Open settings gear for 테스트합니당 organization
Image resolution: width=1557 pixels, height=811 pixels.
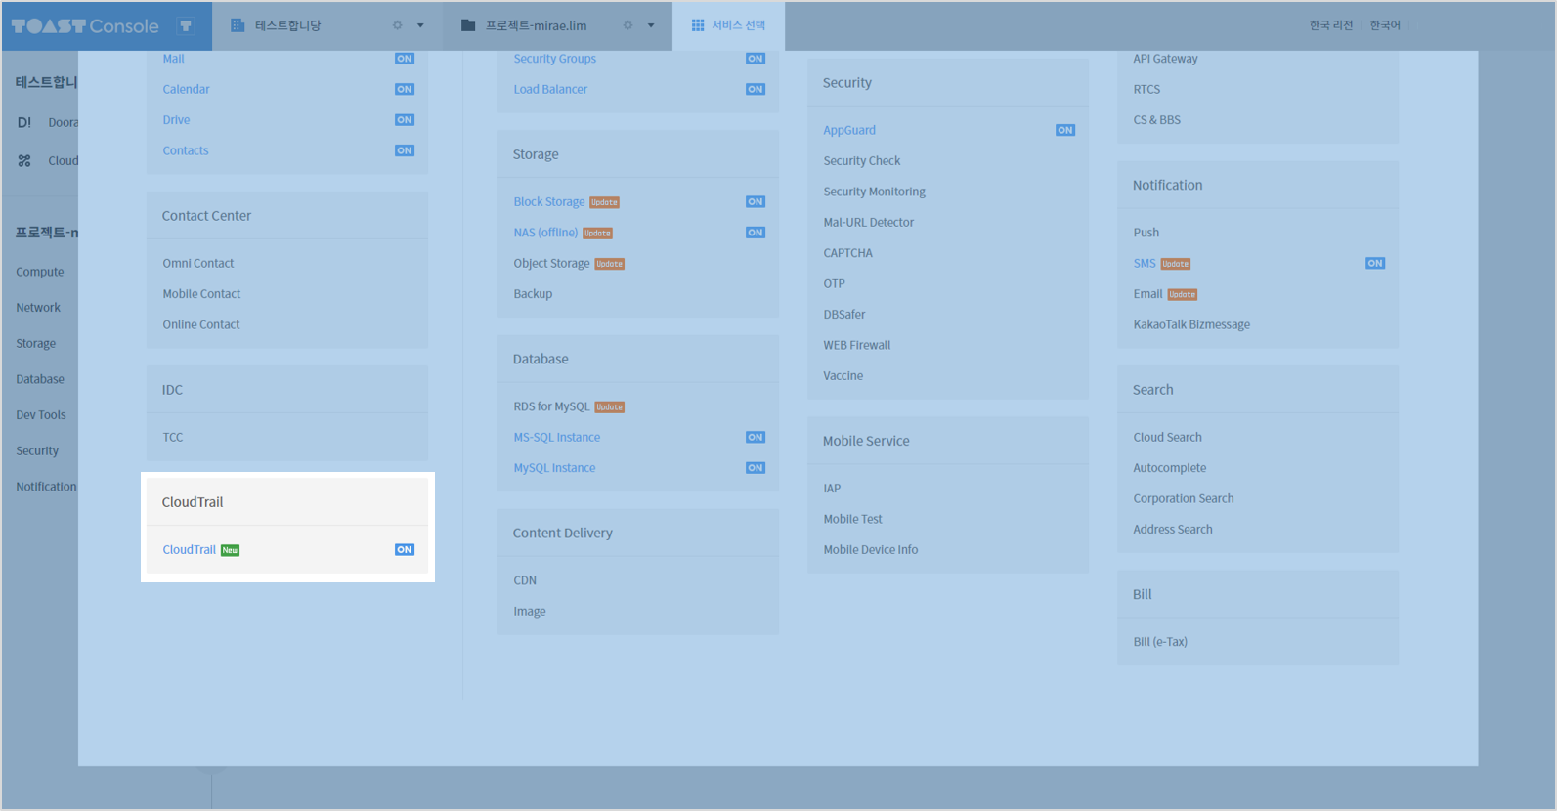(398, 25)
